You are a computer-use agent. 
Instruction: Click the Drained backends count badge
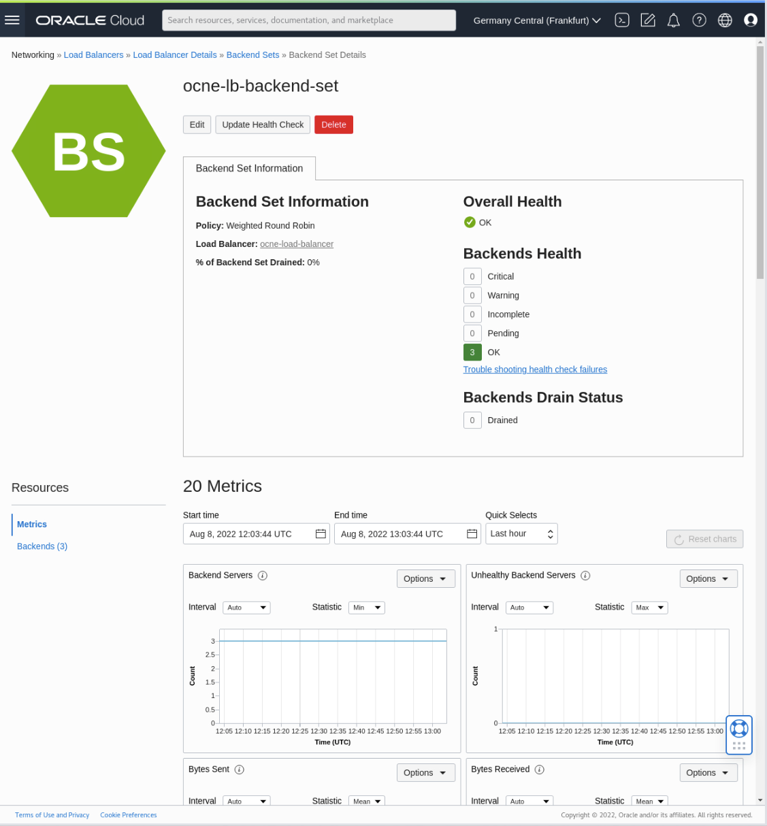click(x=472, y=420)
